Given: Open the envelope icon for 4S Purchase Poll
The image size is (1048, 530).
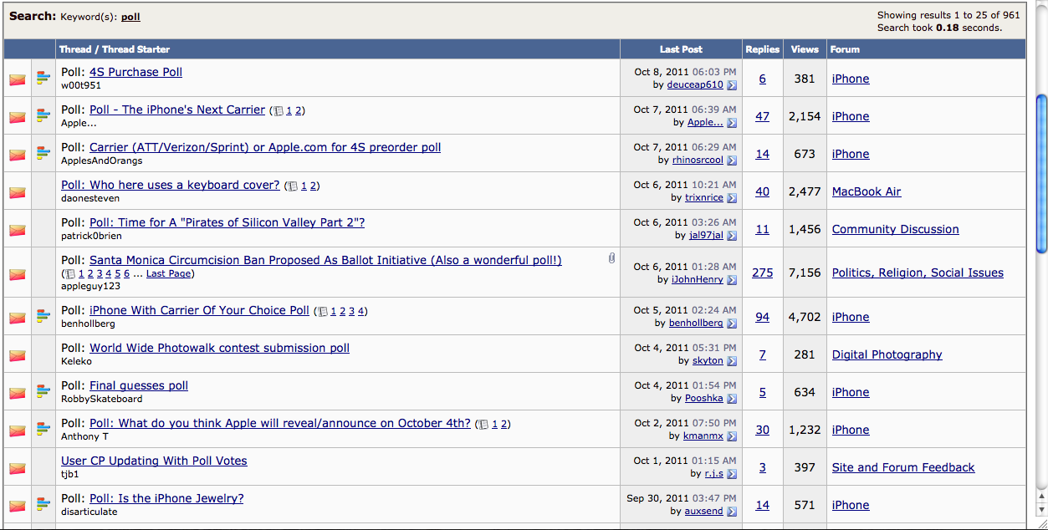Looking at the screenshot, I should pos(17,80).
